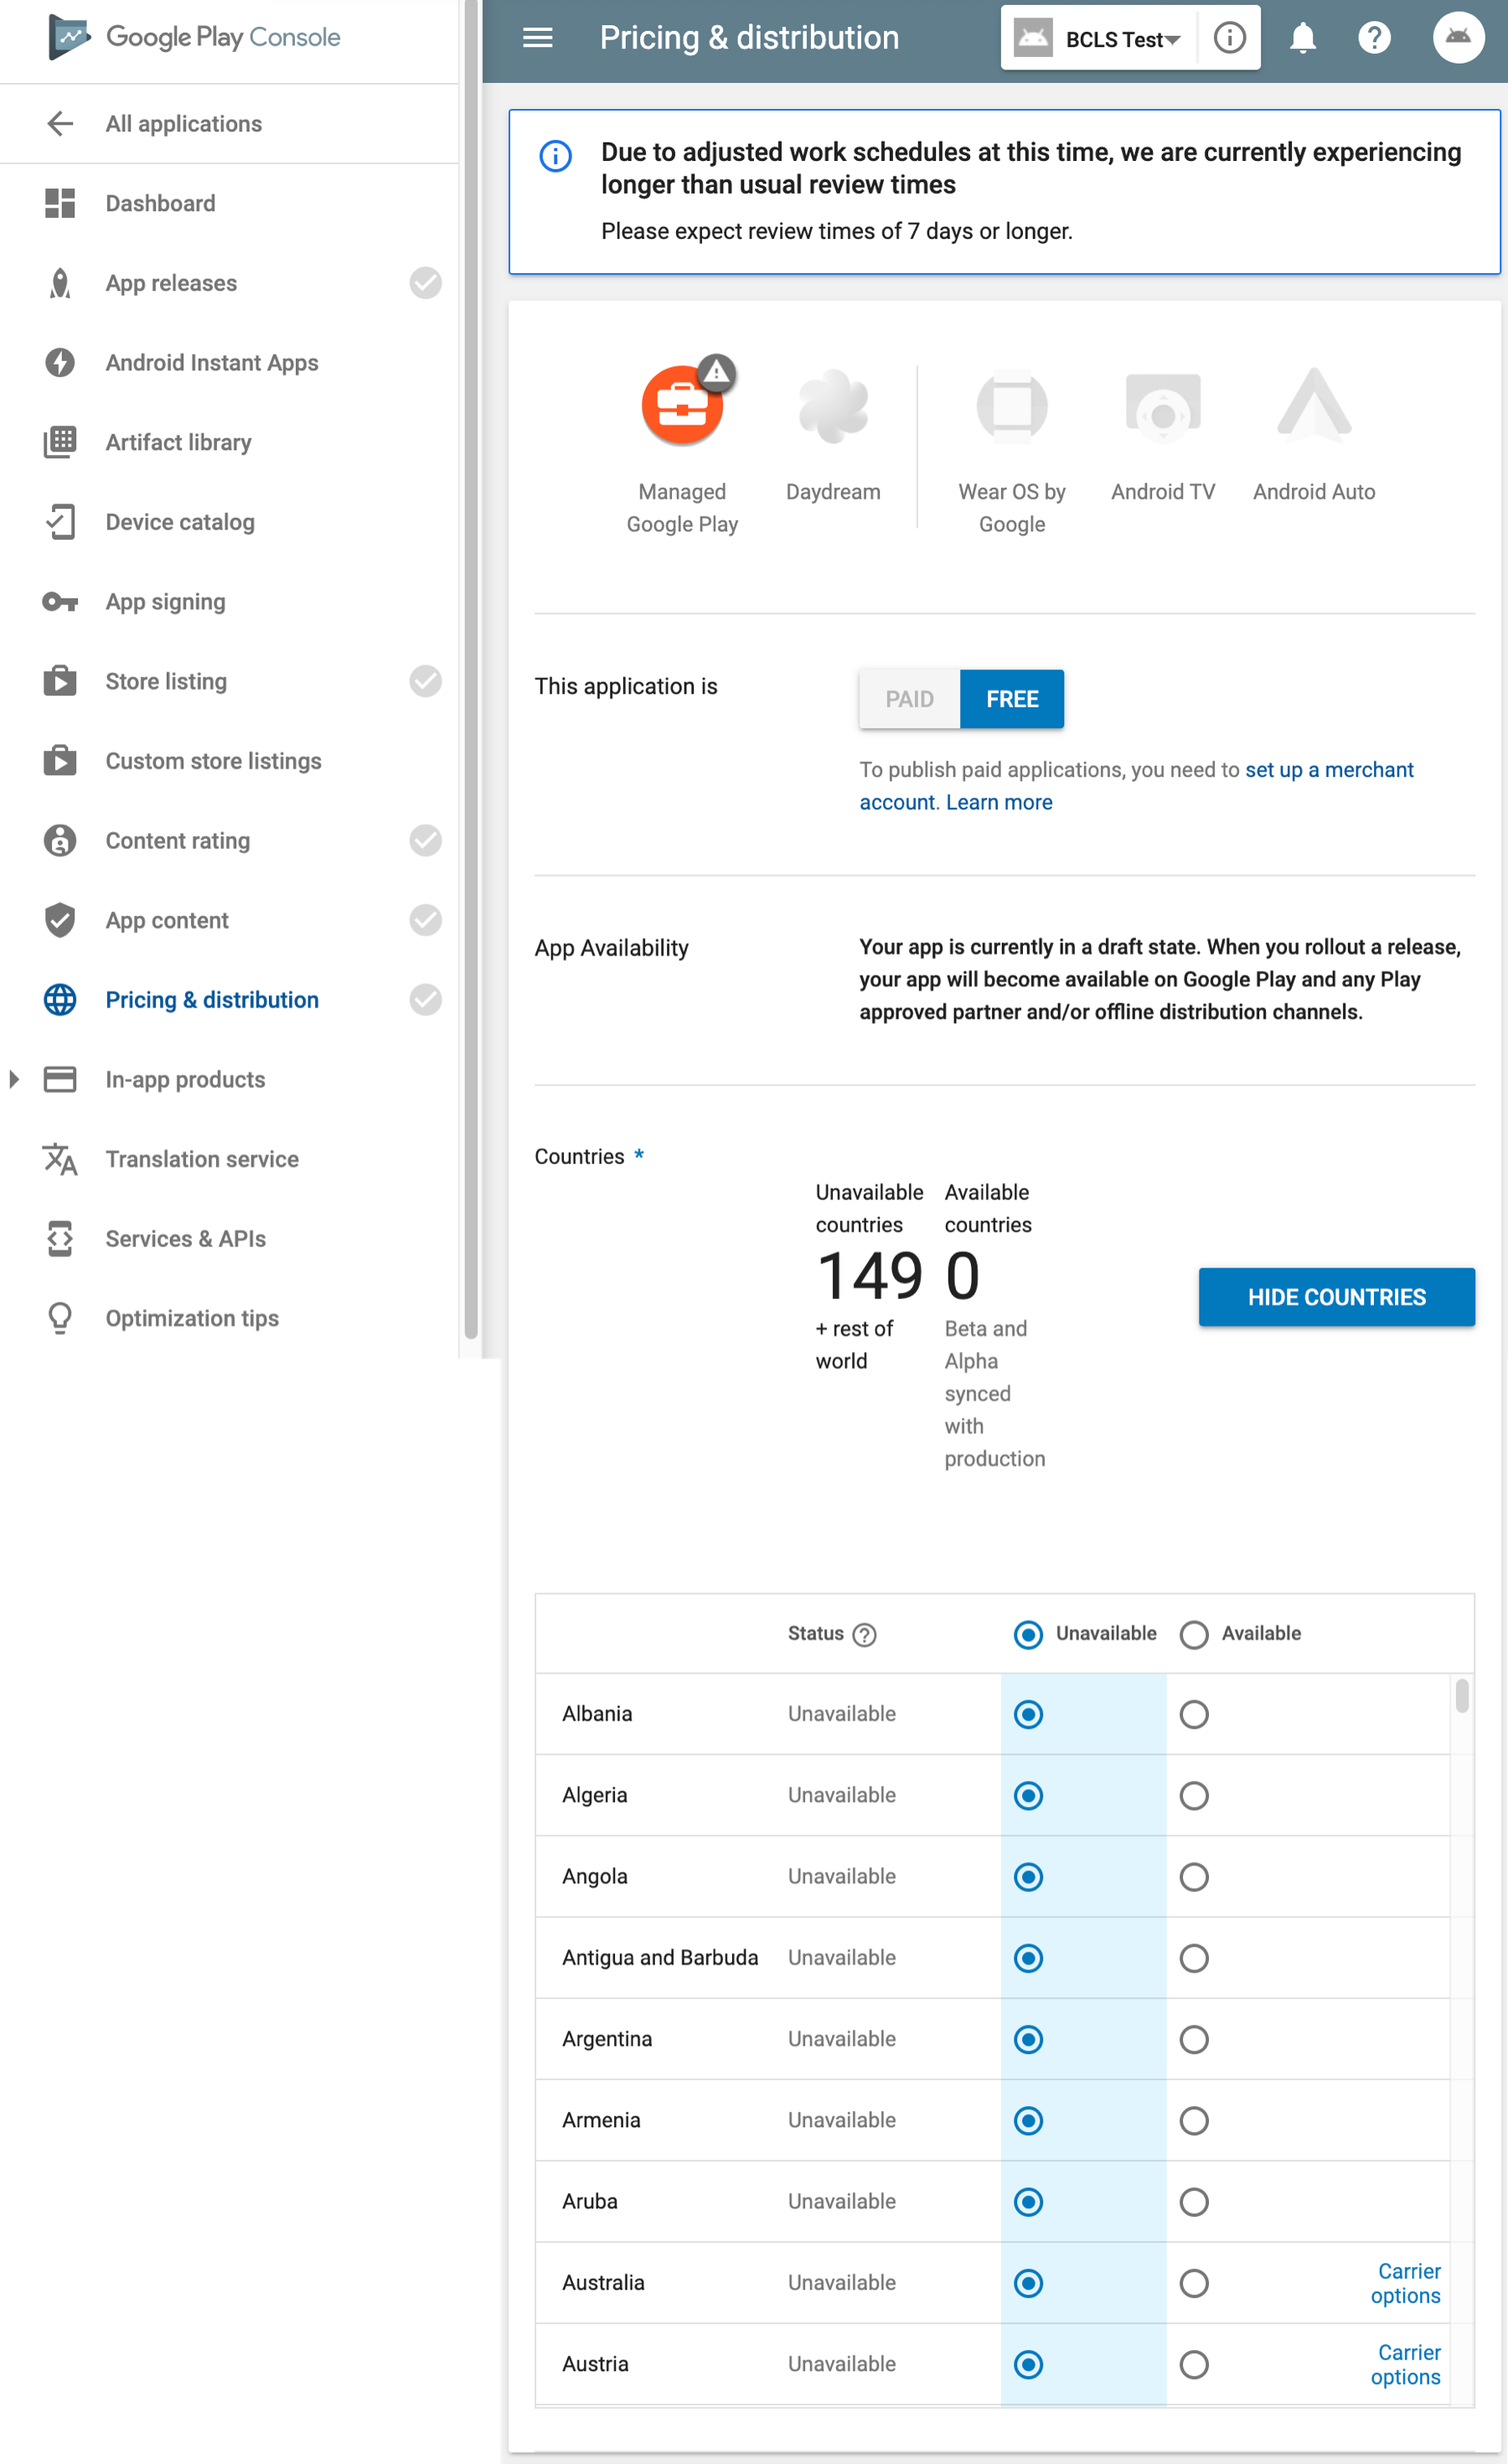Click the Status help question mark icon
This screenshot has width=1508, height=2464.
pyautogui.click(x=865, y=1635)
